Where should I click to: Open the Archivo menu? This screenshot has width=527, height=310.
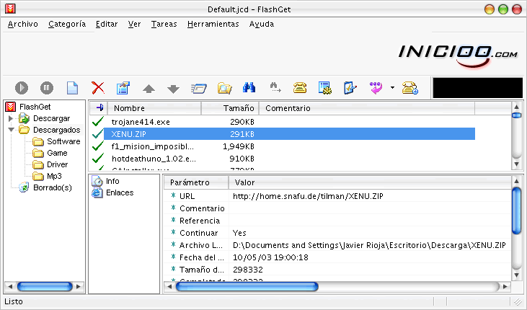23,25
